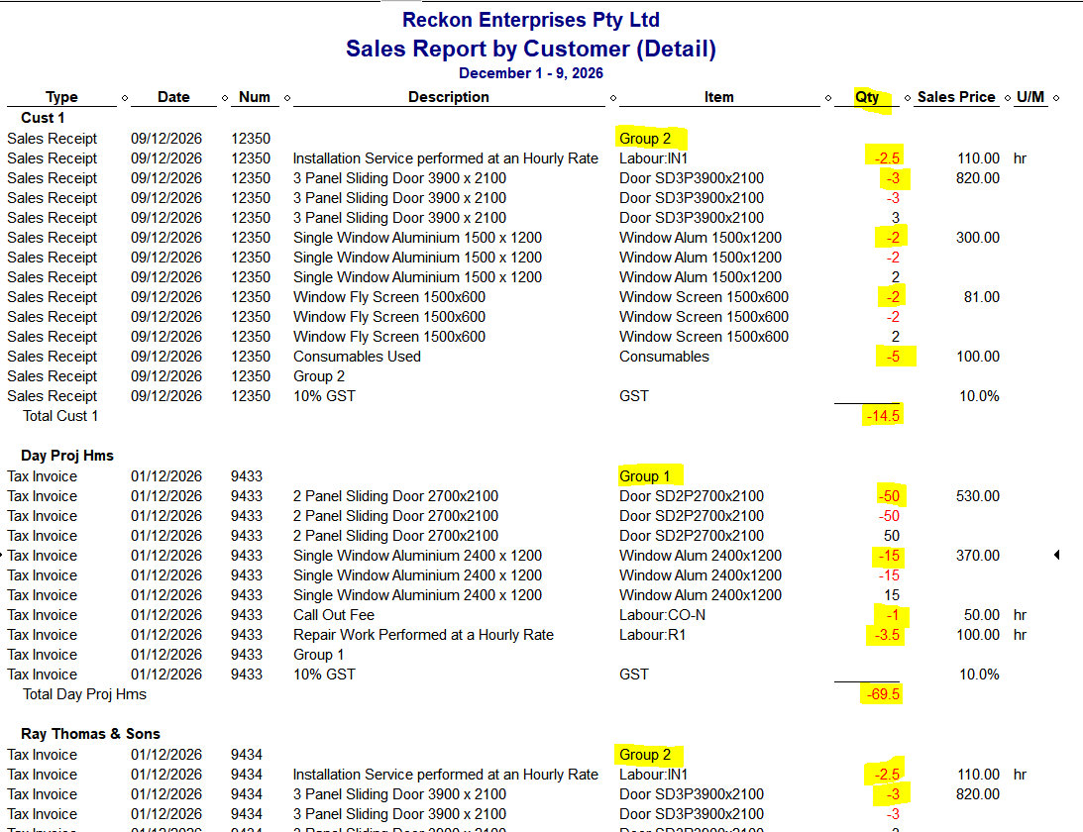The height and width of the screenshot is (832, 1083).
Task: Click the -5 quantity on Consumables row
Action: [x=893, y=357]
